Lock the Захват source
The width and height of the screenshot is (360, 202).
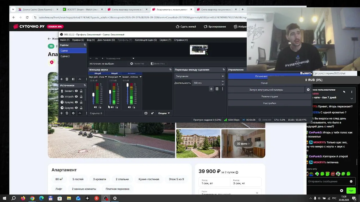[81, 91]
